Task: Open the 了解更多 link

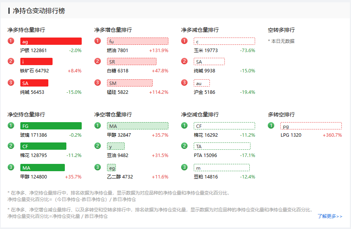Action: pyautogui.click(x=330, y=216)
